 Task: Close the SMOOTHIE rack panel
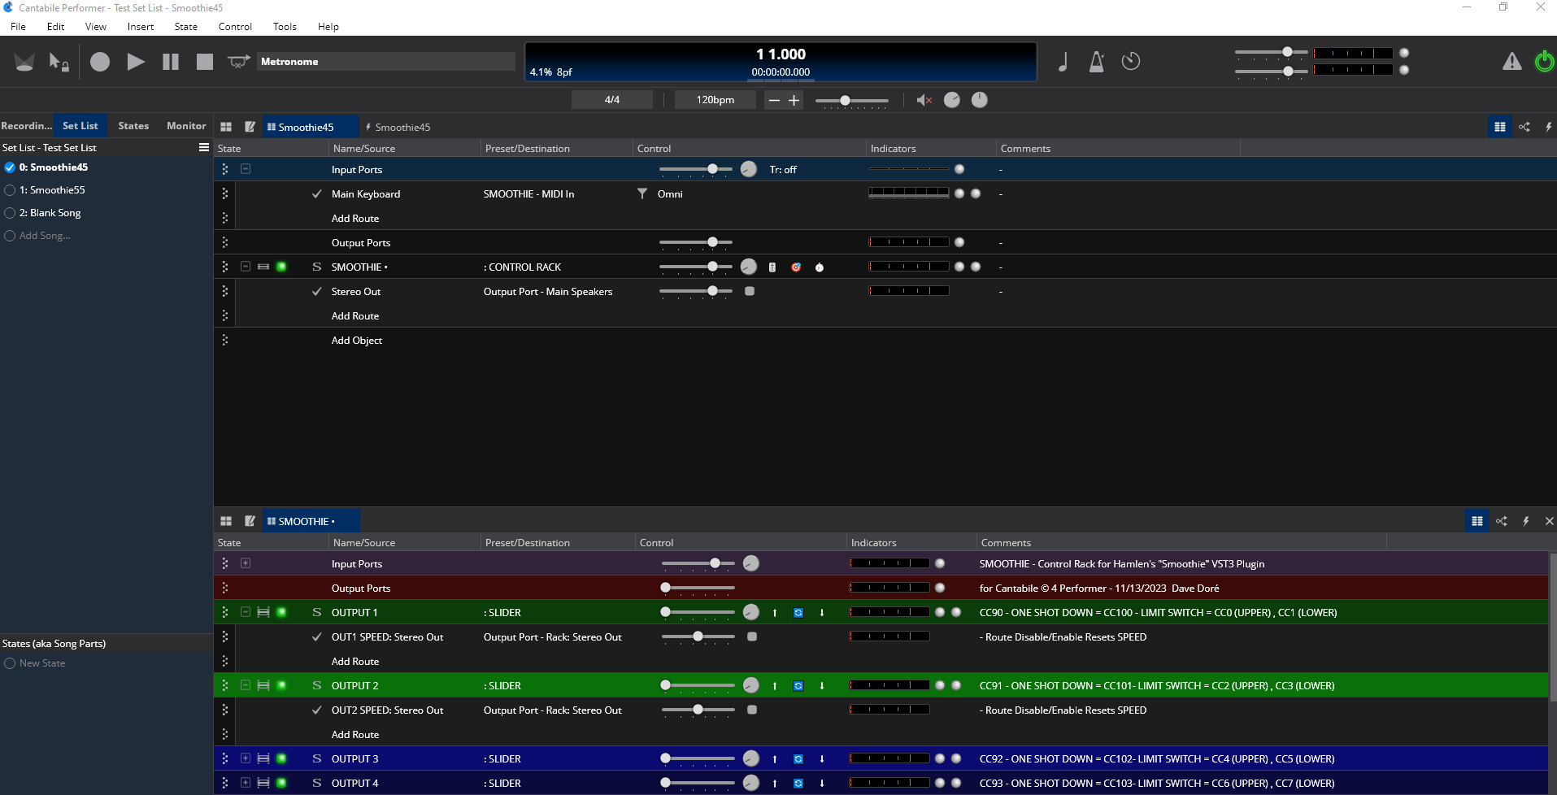1549,521
